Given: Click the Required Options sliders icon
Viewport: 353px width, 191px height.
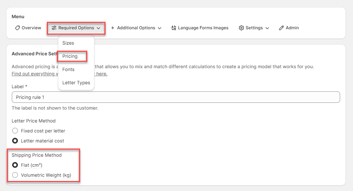Looking at the screenshot, I should coord(54,28).
